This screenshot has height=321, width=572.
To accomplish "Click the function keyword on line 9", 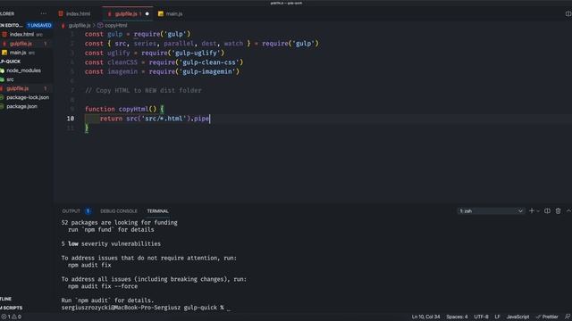I will click(x=99, y=109).
